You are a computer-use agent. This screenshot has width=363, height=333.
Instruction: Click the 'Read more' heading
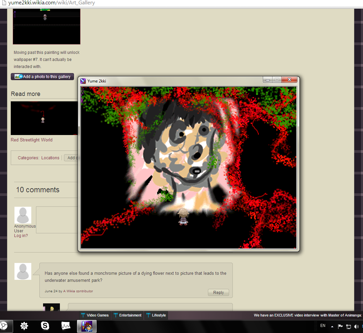26,94
